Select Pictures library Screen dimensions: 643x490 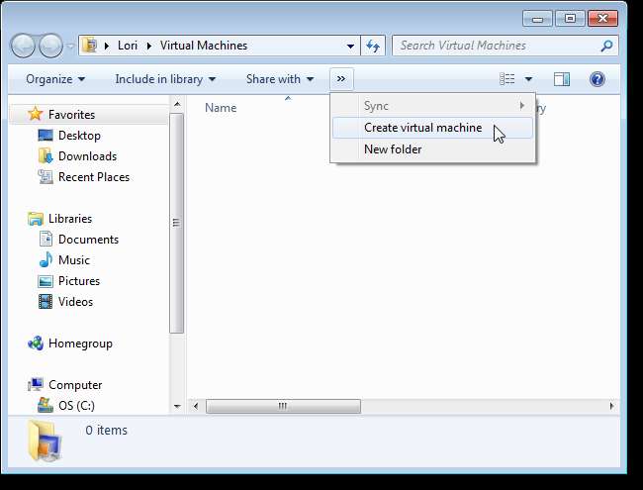coord(79,281)
